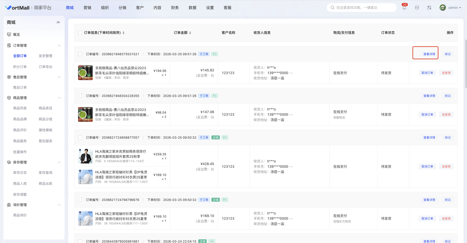
Task: Click the global function search field
Action: (x=362, y=8)
